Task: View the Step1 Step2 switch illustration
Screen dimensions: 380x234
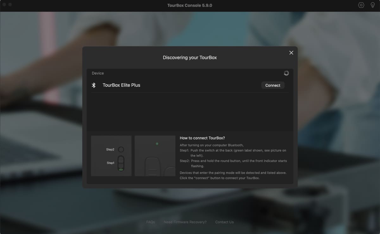Action: [x=111, y=156]
